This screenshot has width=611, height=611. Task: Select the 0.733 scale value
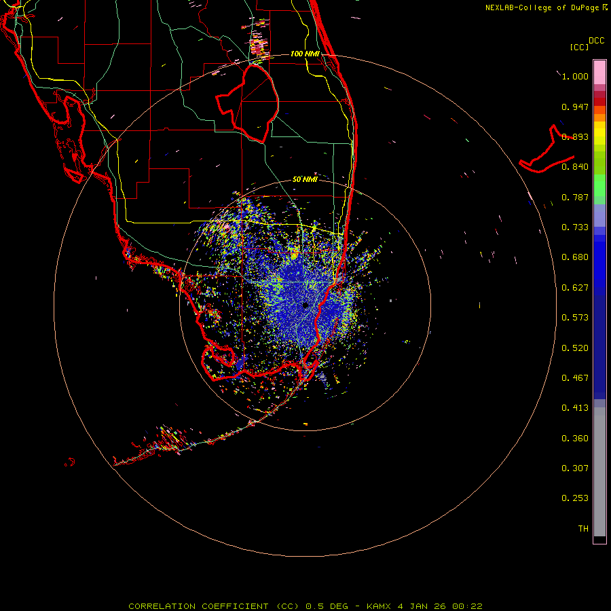[575, 227]
